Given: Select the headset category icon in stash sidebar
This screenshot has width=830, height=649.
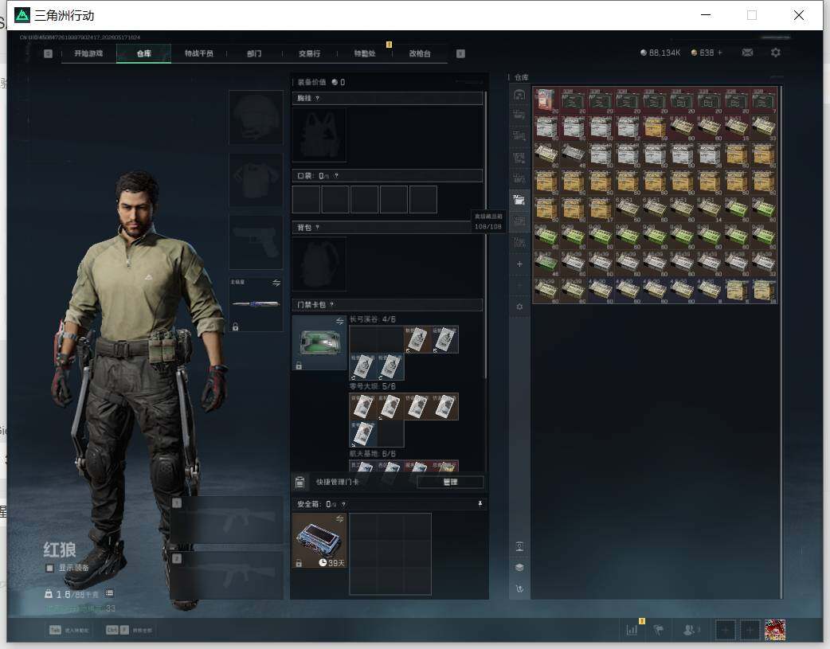Looking at the screenshot, I should 519,94.
